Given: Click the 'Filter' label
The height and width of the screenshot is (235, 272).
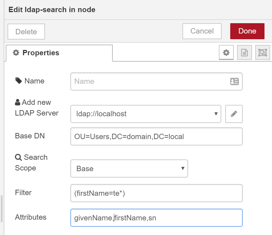Looking at the screenshot, I should click(x=23, y=193).
